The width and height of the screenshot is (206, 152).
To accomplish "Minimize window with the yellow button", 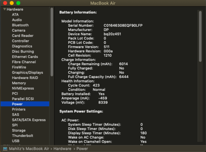I will coord(12,3).
